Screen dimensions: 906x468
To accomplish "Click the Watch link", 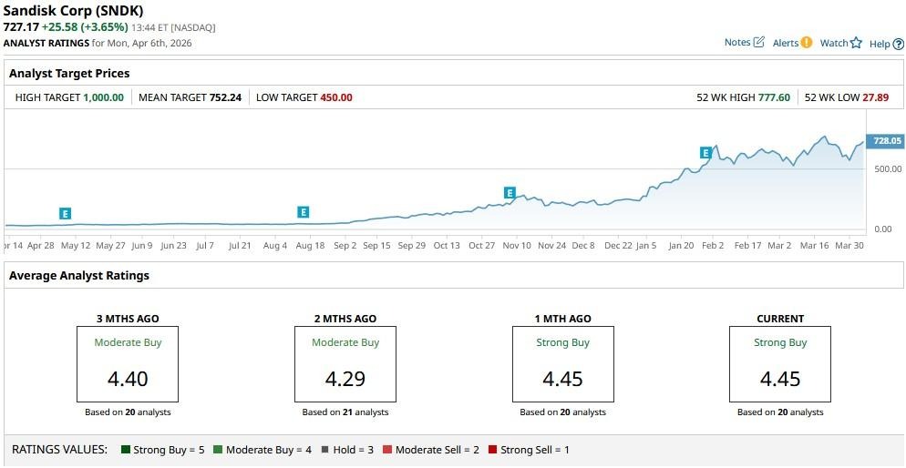I will coord(834,43).
